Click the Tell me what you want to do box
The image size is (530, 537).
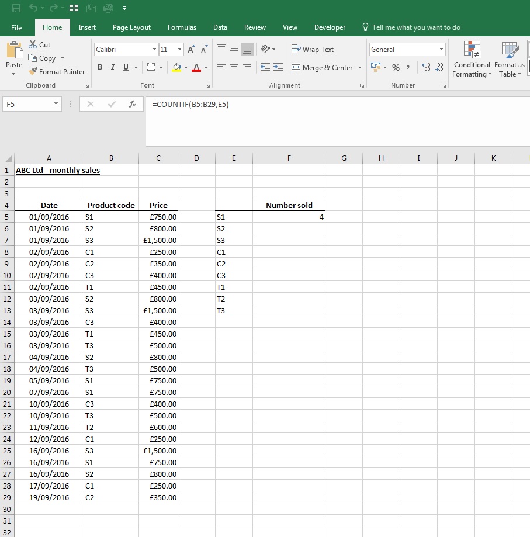click(411, 27)
